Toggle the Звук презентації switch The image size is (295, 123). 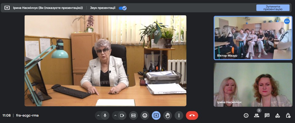point(123,8)
